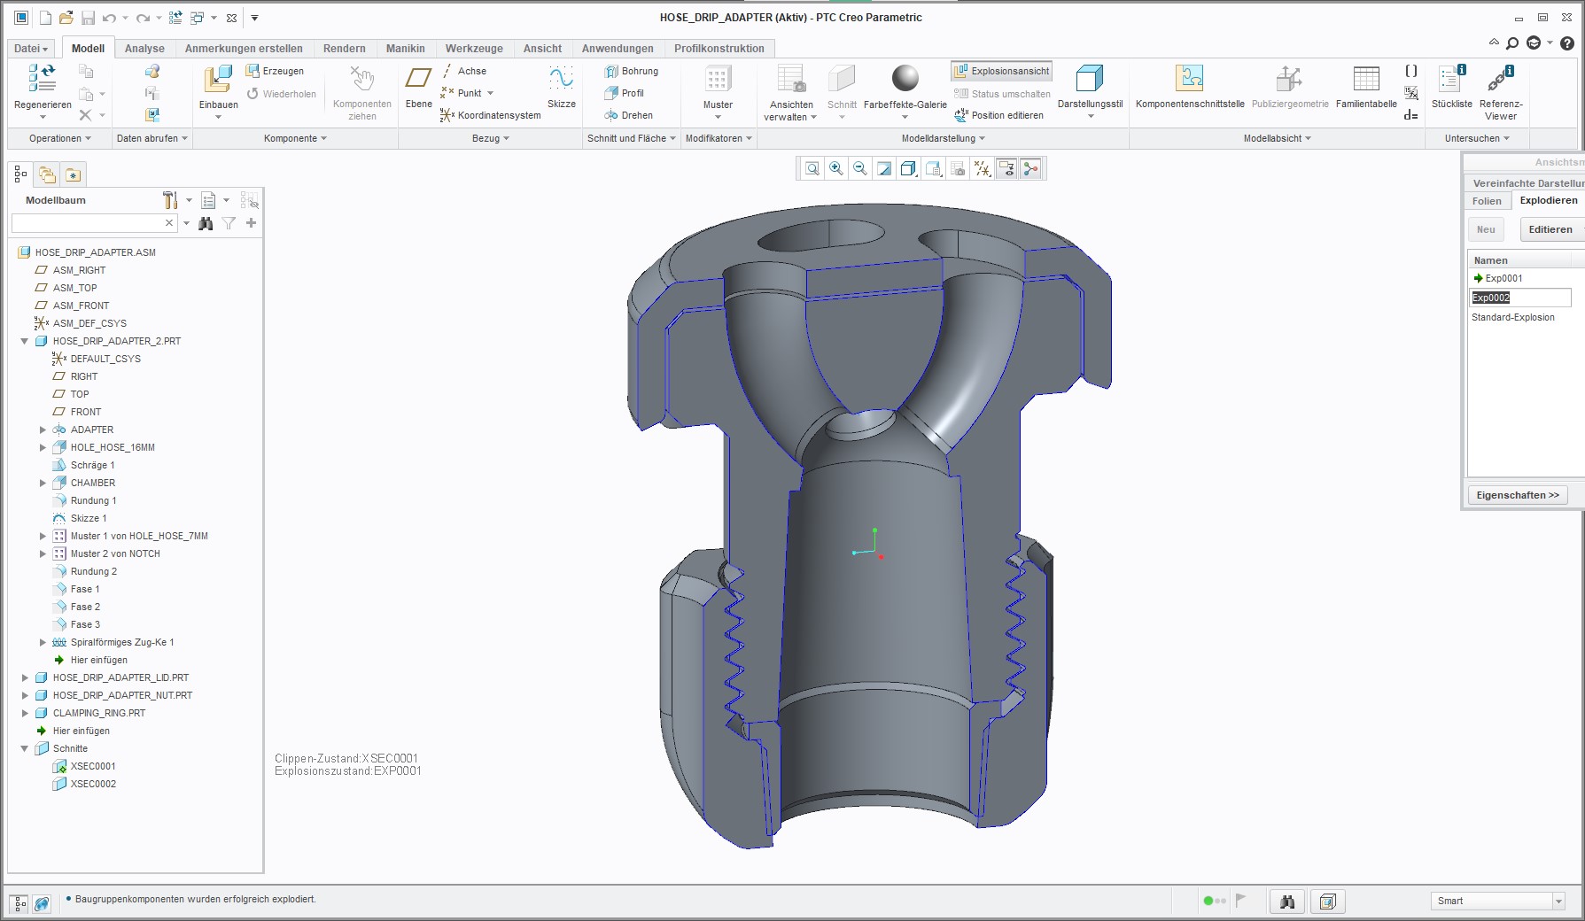Click the Regenerieren icon
Viewport: 1585px width, 921px height.
[x=42, y=78]
